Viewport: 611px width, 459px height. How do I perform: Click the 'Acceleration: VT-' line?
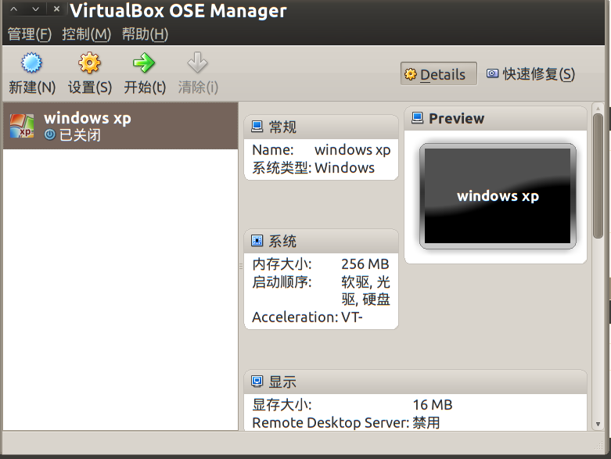[x=307, y=317]
